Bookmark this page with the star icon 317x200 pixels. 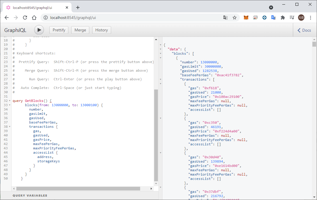[235, 18]
